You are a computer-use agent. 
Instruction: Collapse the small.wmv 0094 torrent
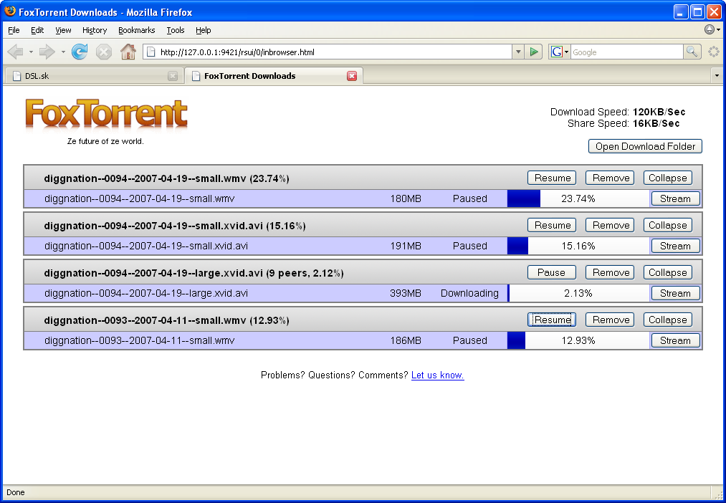[x=668, y=178]
